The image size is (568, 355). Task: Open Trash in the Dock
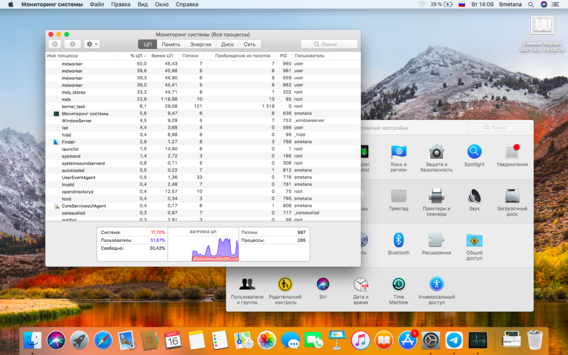(535, 339)
